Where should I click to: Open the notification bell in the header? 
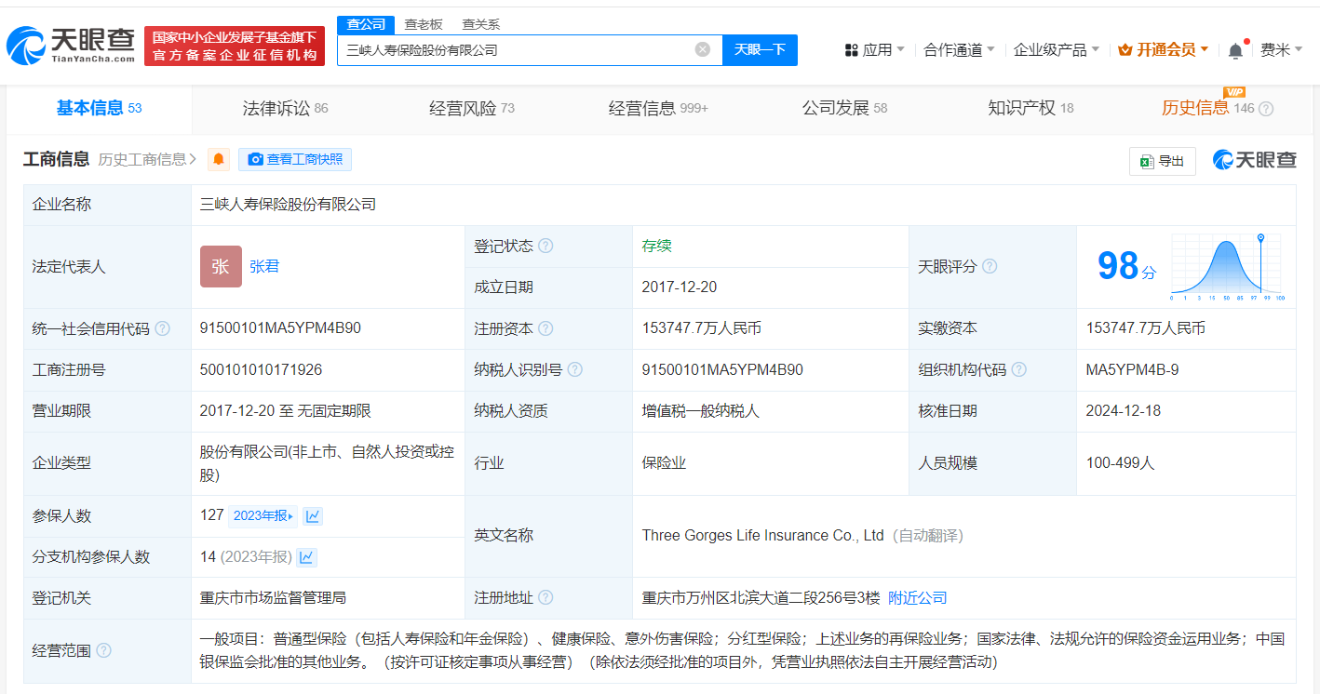1235,50
